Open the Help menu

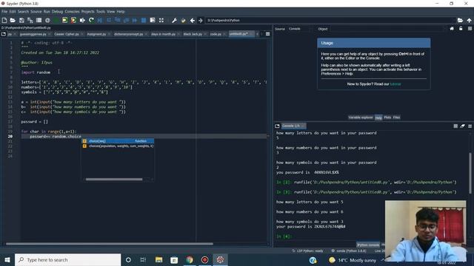[x=121, y=12]
